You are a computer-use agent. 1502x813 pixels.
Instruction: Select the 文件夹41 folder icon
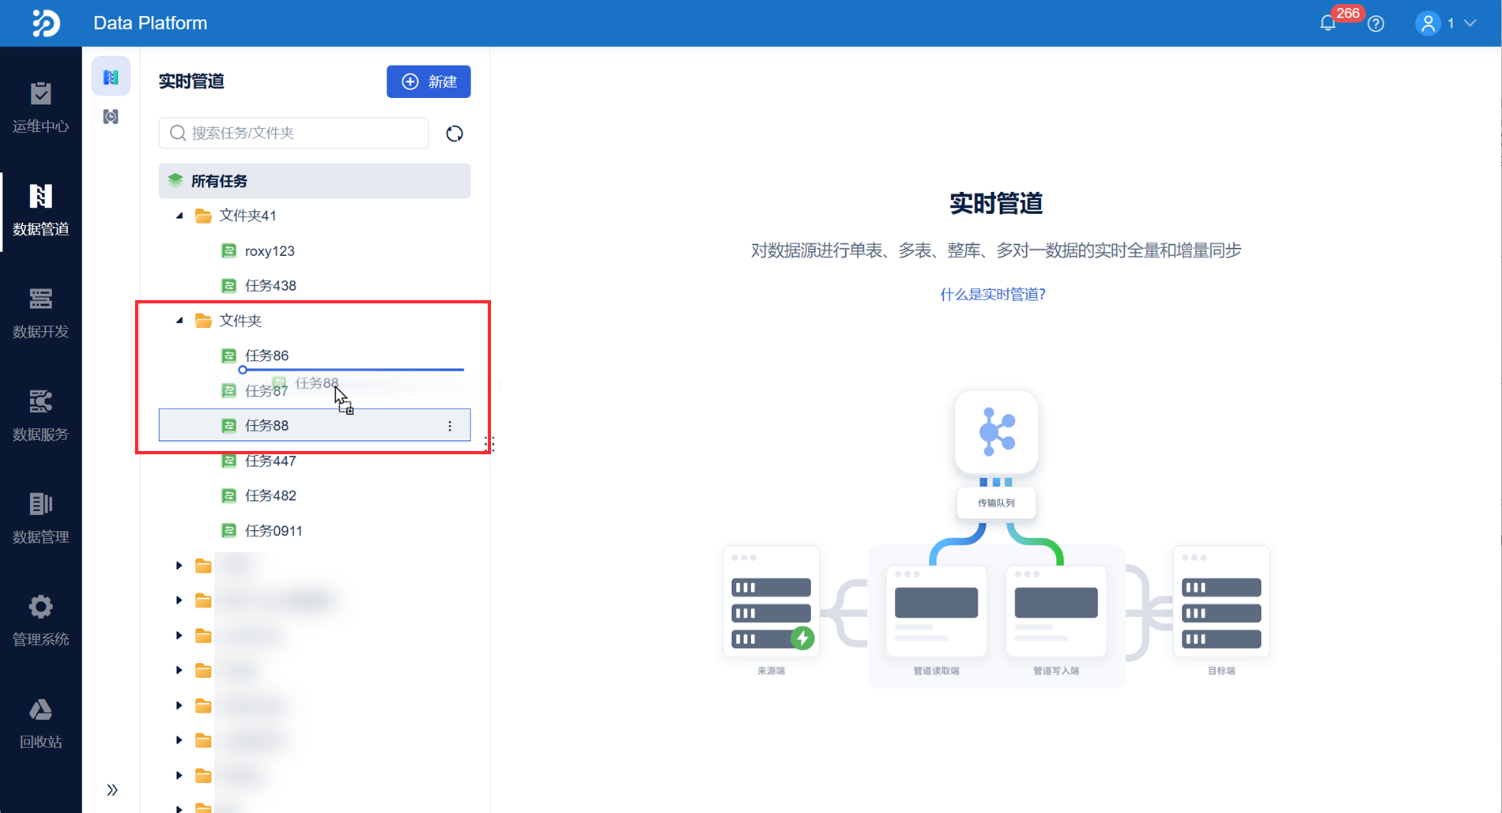[x=203, y=216]
